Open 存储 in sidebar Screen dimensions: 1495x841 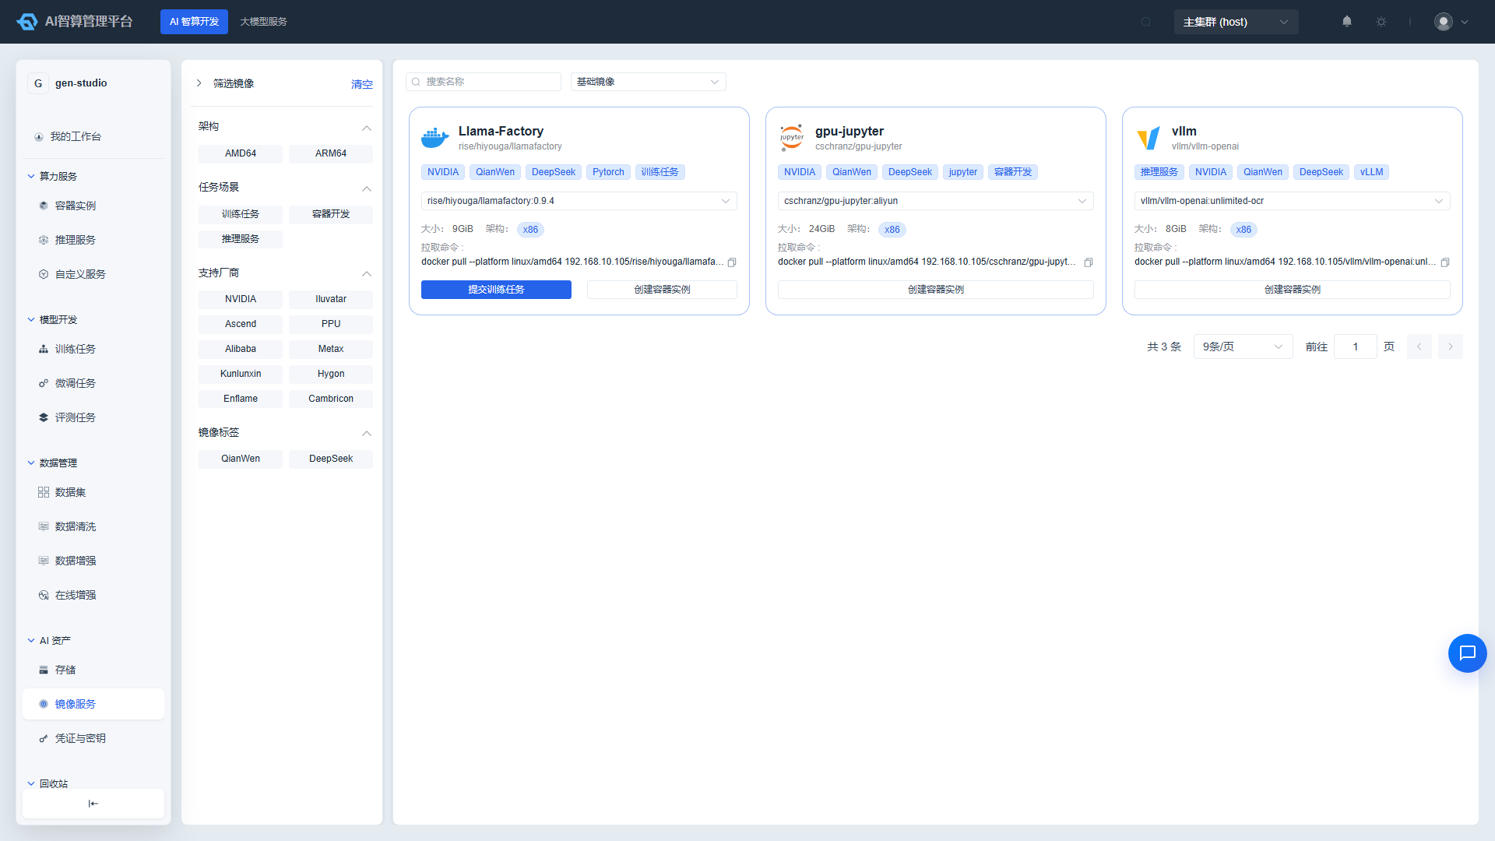pyautogui.click(x=93, y=670)
